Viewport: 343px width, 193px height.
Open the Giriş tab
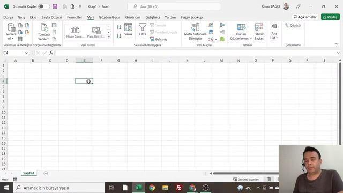[21, 17]
